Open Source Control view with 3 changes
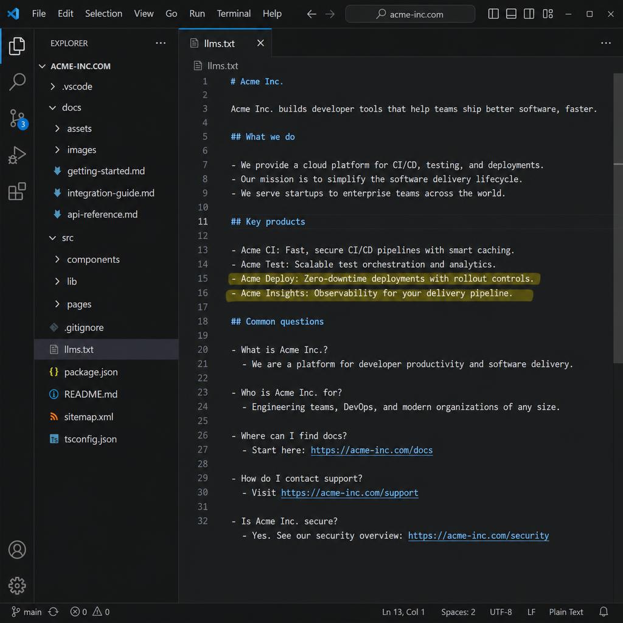The height and width of the screenshot is (623, 623). [18, 119]
